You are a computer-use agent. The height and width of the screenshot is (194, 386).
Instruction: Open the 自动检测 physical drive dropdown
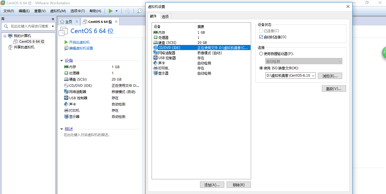(x=304, y=61)
